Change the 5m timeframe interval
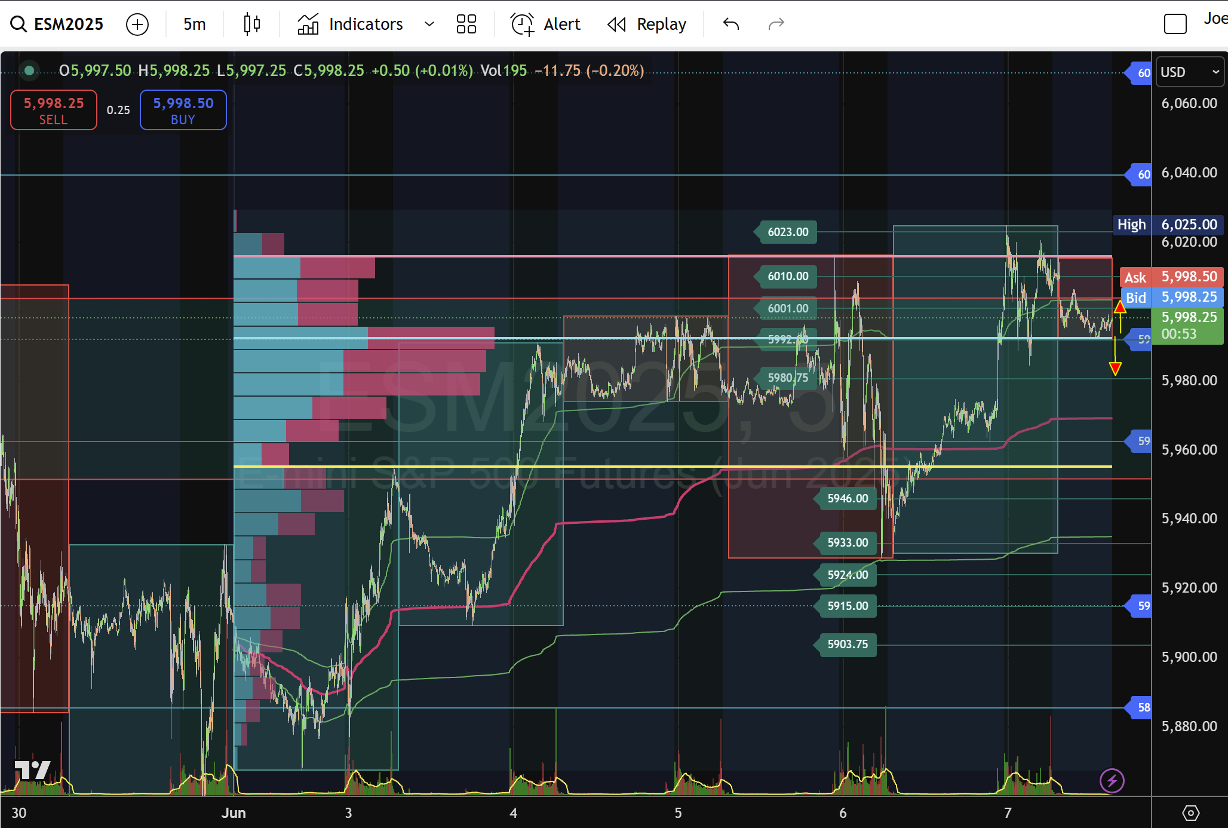 pos(194,24)
